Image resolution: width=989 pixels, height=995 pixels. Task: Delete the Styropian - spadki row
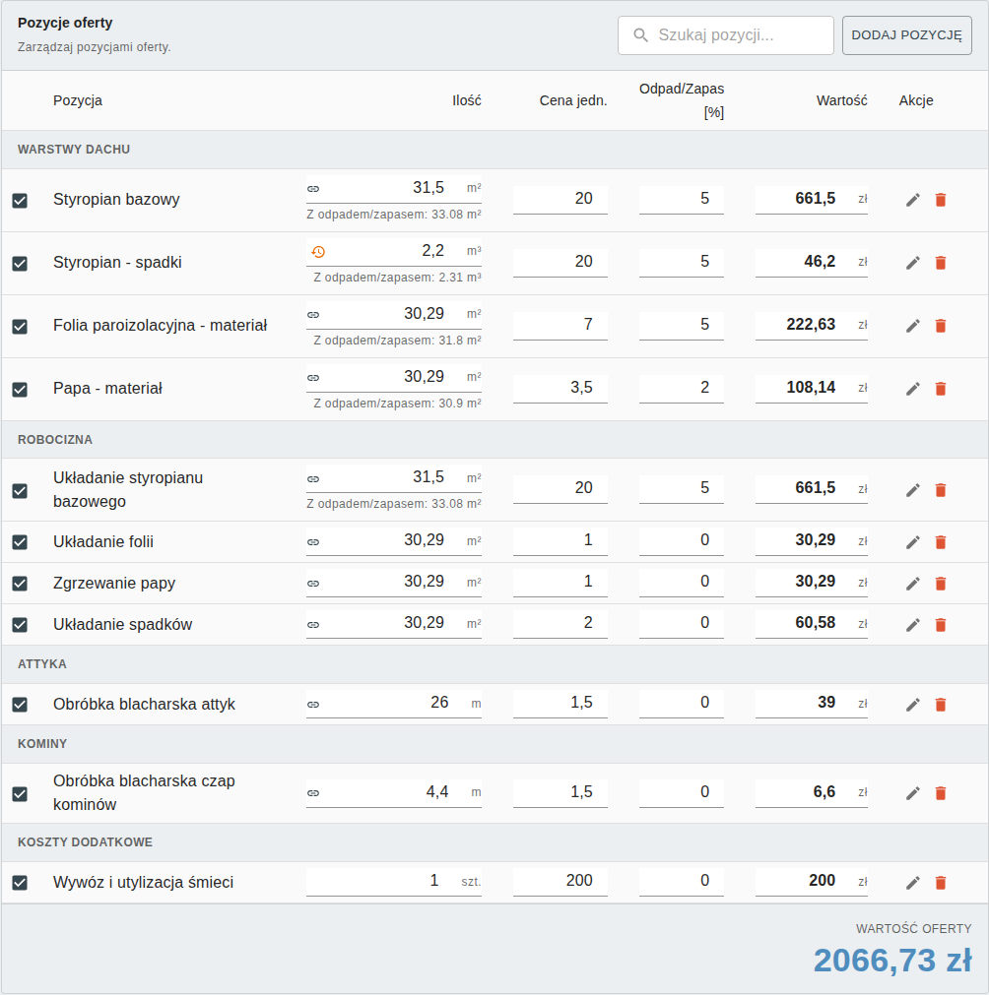[x=941, y=263]
